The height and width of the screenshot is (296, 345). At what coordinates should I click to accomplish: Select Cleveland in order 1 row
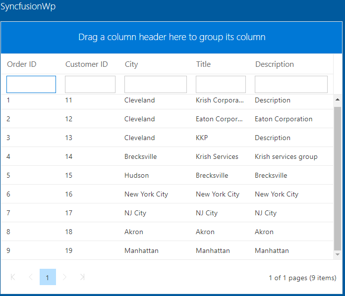pos(139,100)
